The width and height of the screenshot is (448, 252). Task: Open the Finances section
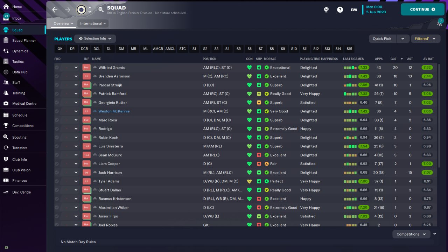23,181
